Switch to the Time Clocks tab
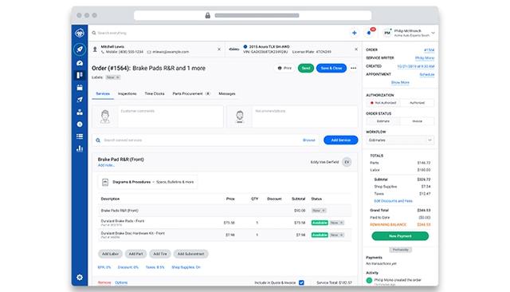 click(155, 94)
